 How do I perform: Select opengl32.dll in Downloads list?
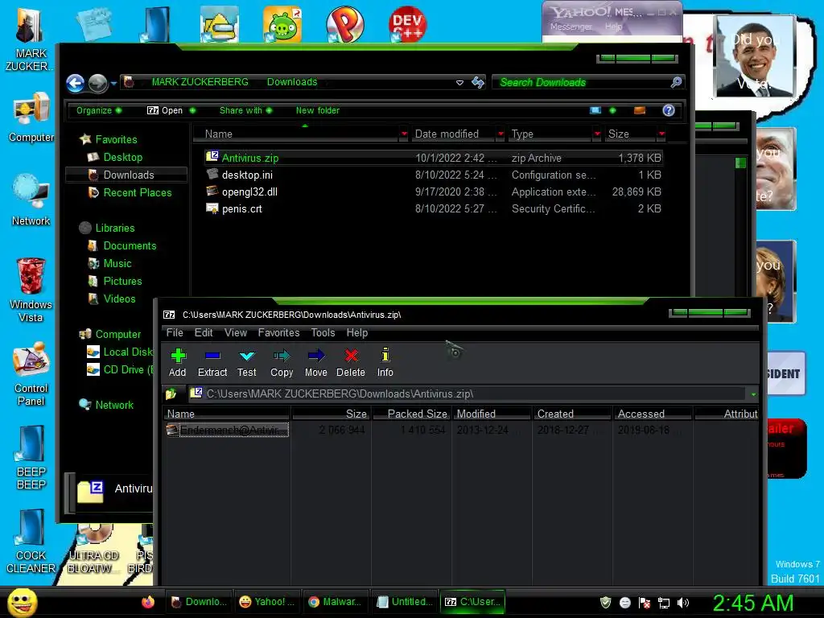[433, 192]
